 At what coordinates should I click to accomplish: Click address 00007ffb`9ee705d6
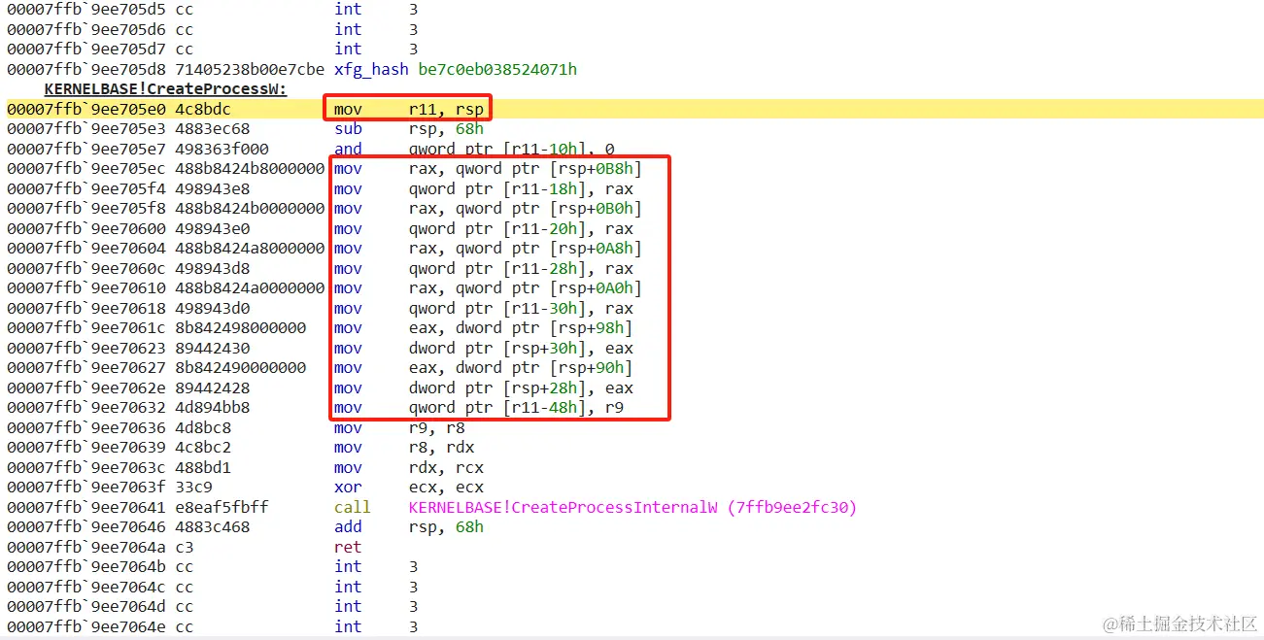(x=86, y=29)
